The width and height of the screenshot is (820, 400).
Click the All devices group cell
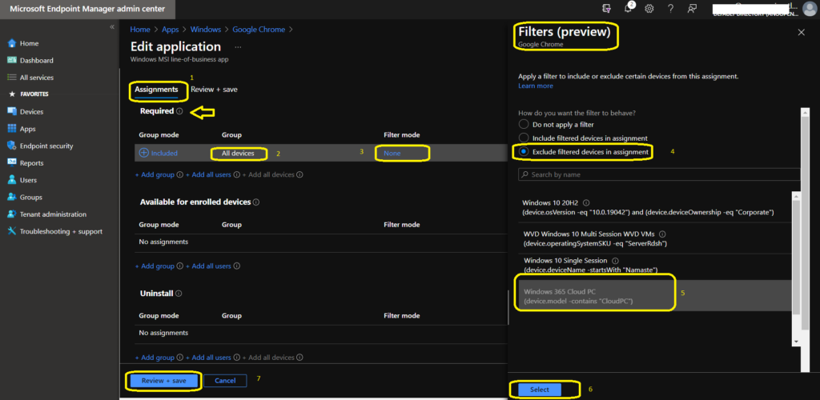click(x=238, y=154)
